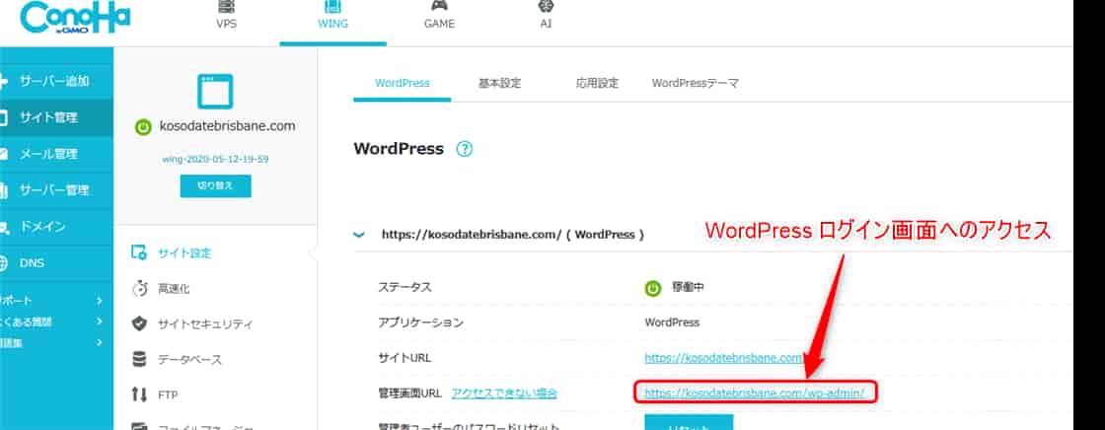Viewport: 1105px width, 430px height.
Task: Open サーバー管理 in the sidebar
Action: coord(56,190)
